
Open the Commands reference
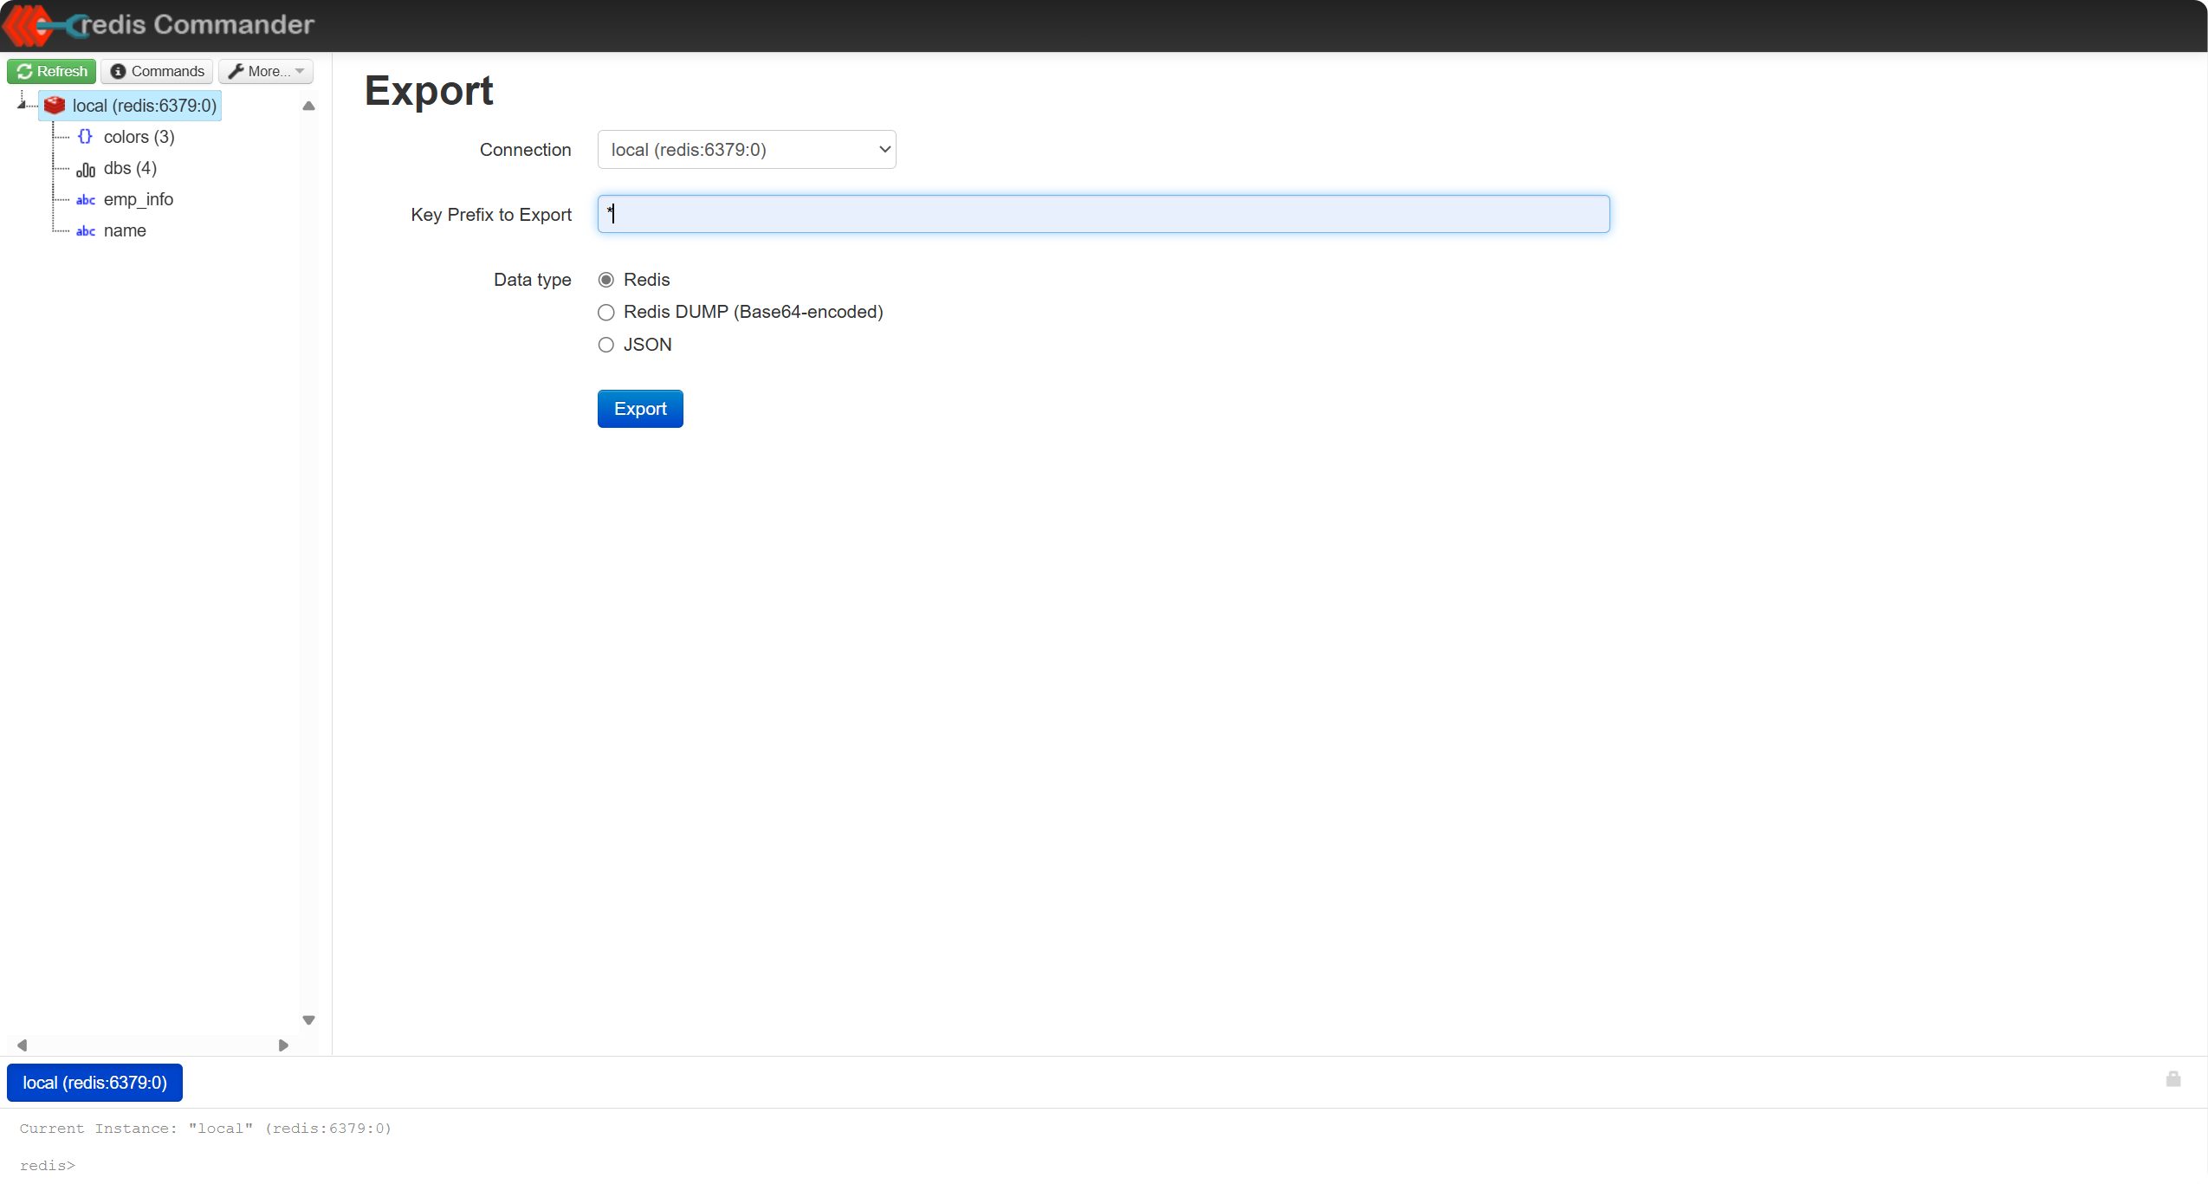point(157,71)
